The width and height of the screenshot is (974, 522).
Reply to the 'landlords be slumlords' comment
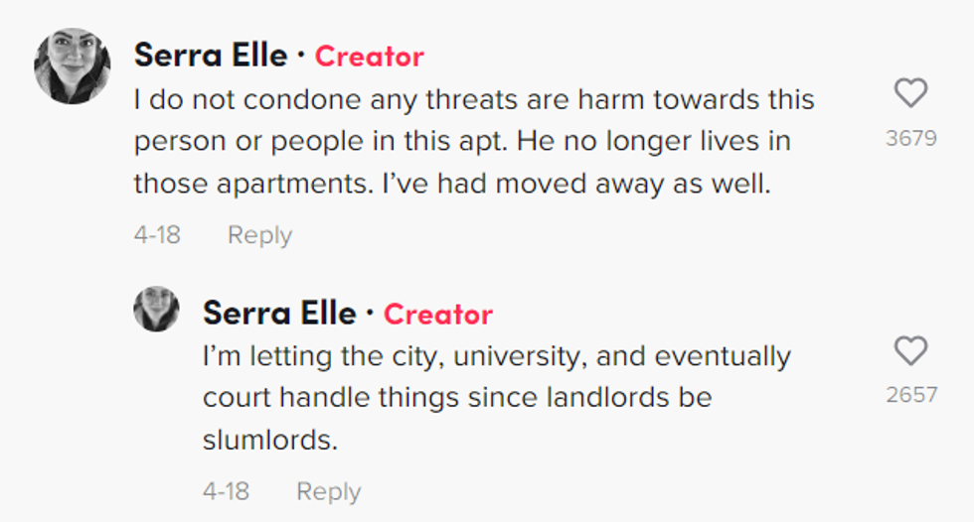328,491
